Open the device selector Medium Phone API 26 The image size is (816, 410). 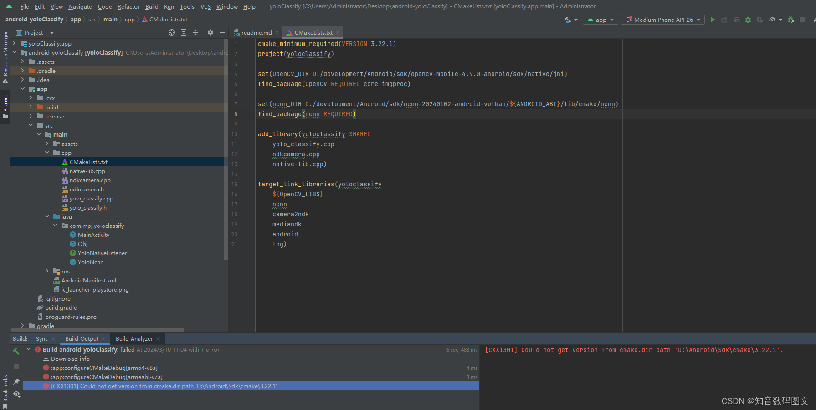[662, 20]
